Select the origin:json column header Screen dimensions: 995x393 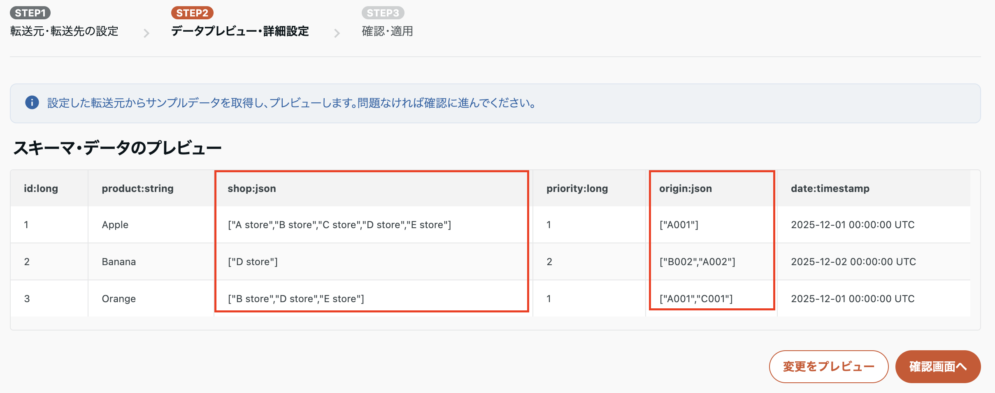(x=685, y=189)
